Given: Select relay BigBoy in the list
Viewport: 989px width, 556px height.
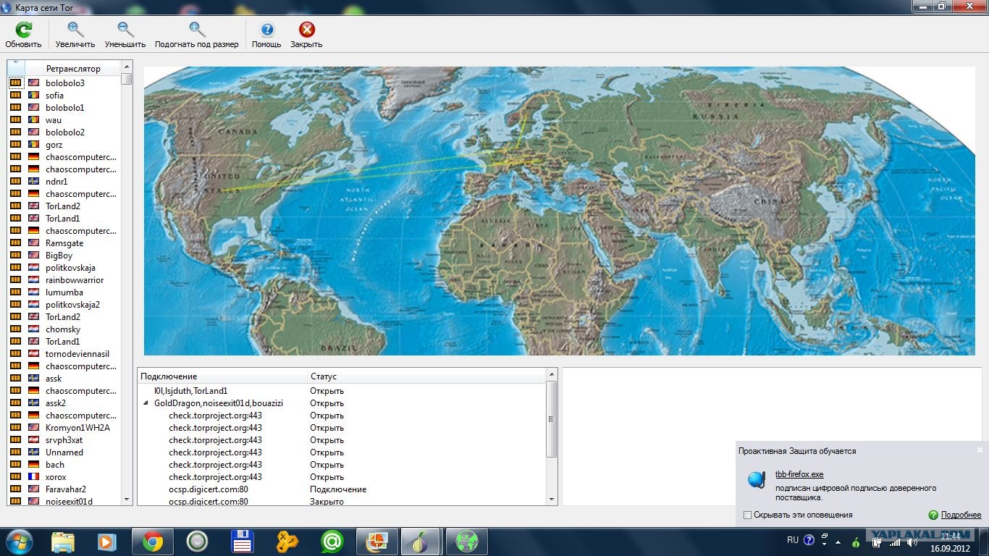Looking at the screenshot, I should pos(59,256).
